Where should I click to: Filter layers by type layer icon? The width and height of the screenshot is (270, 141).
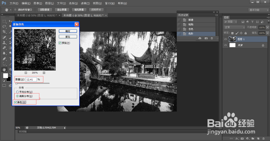pyautogui.click(x=252, y=22)
